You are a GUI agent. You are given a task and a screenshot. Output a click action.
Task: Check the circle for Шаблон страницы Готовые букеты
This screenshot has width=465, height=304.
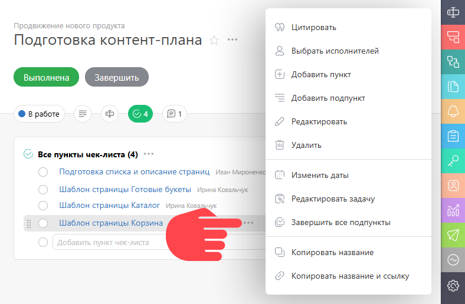(x=43, y=190)
